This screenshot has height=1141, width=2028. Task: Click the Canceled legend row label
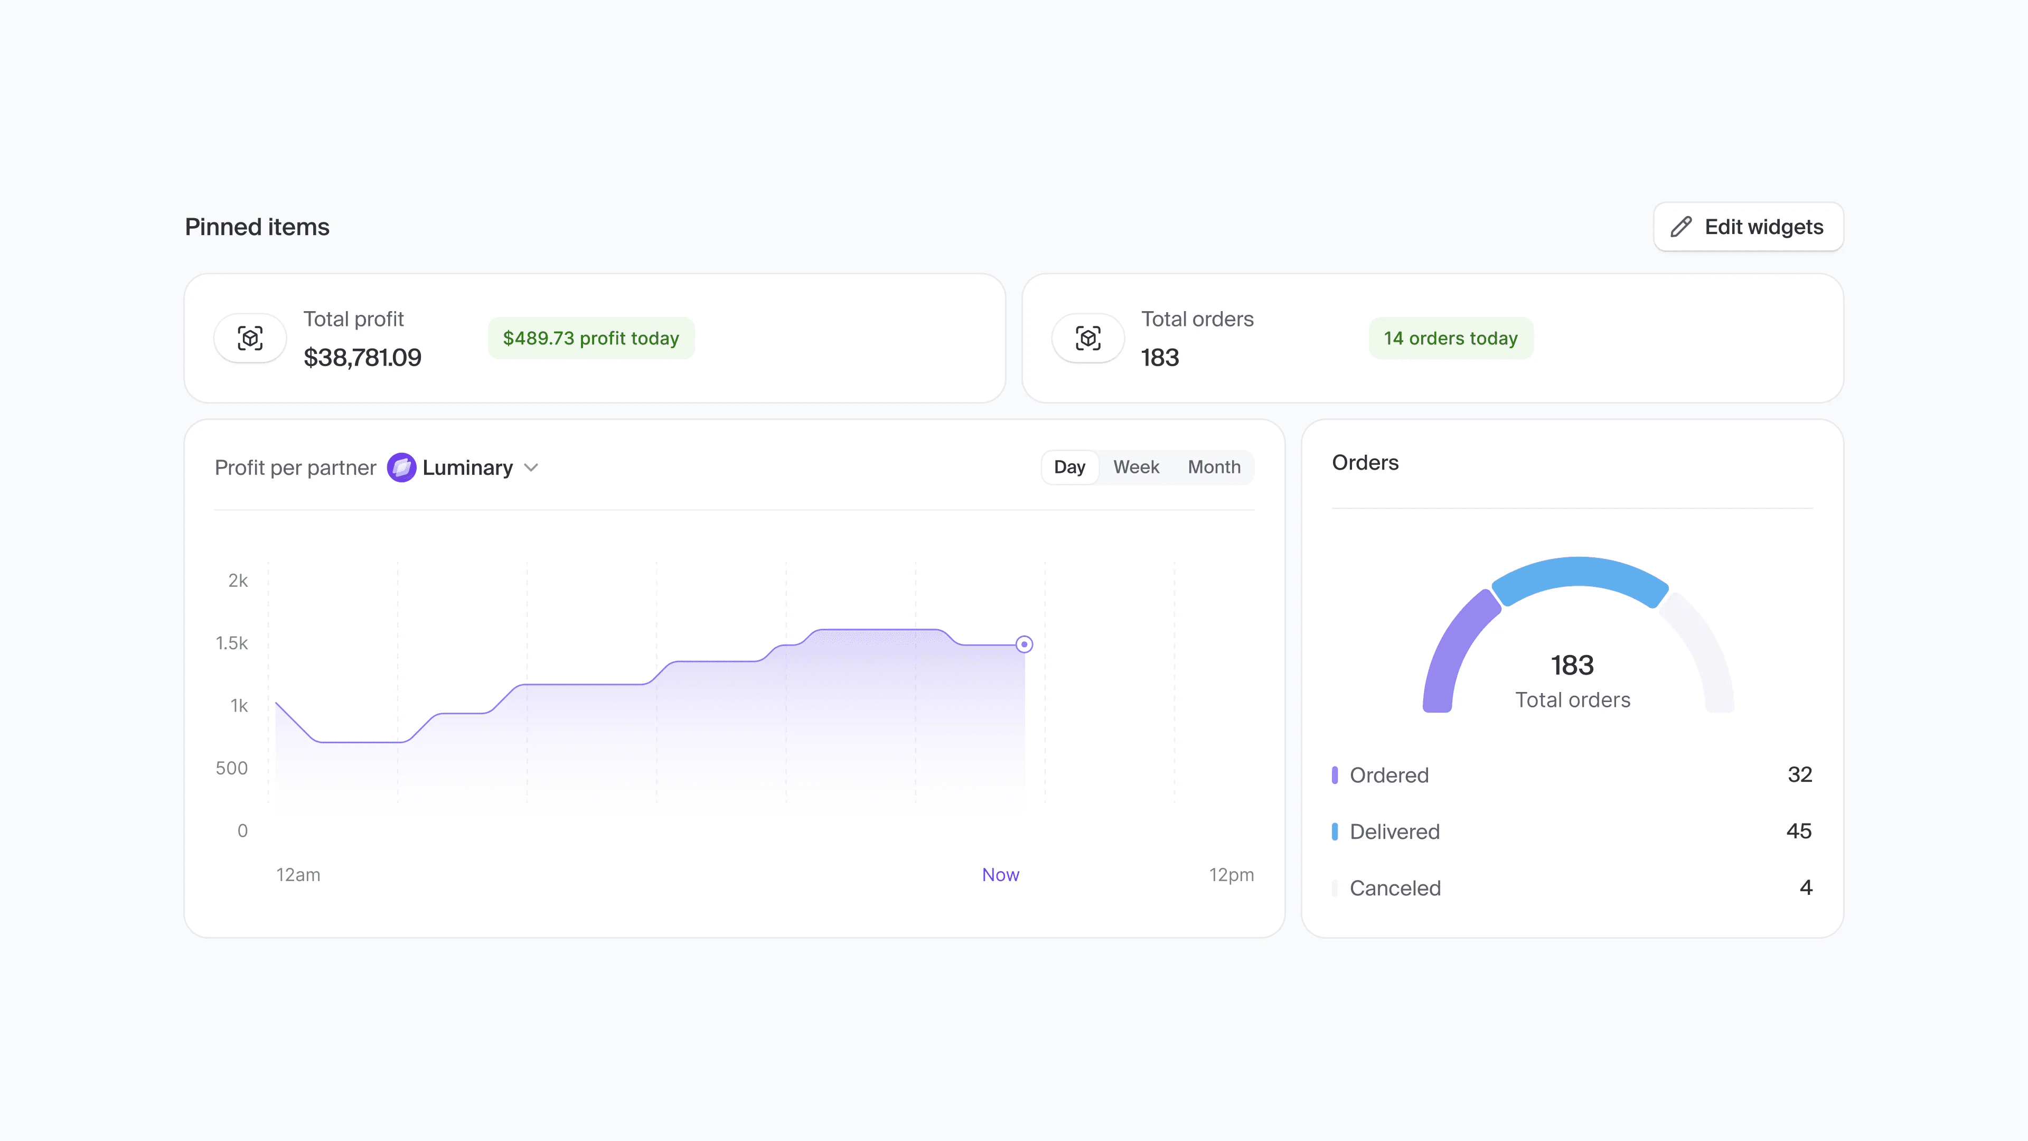pyautogui.click(x=1395, y=888)
